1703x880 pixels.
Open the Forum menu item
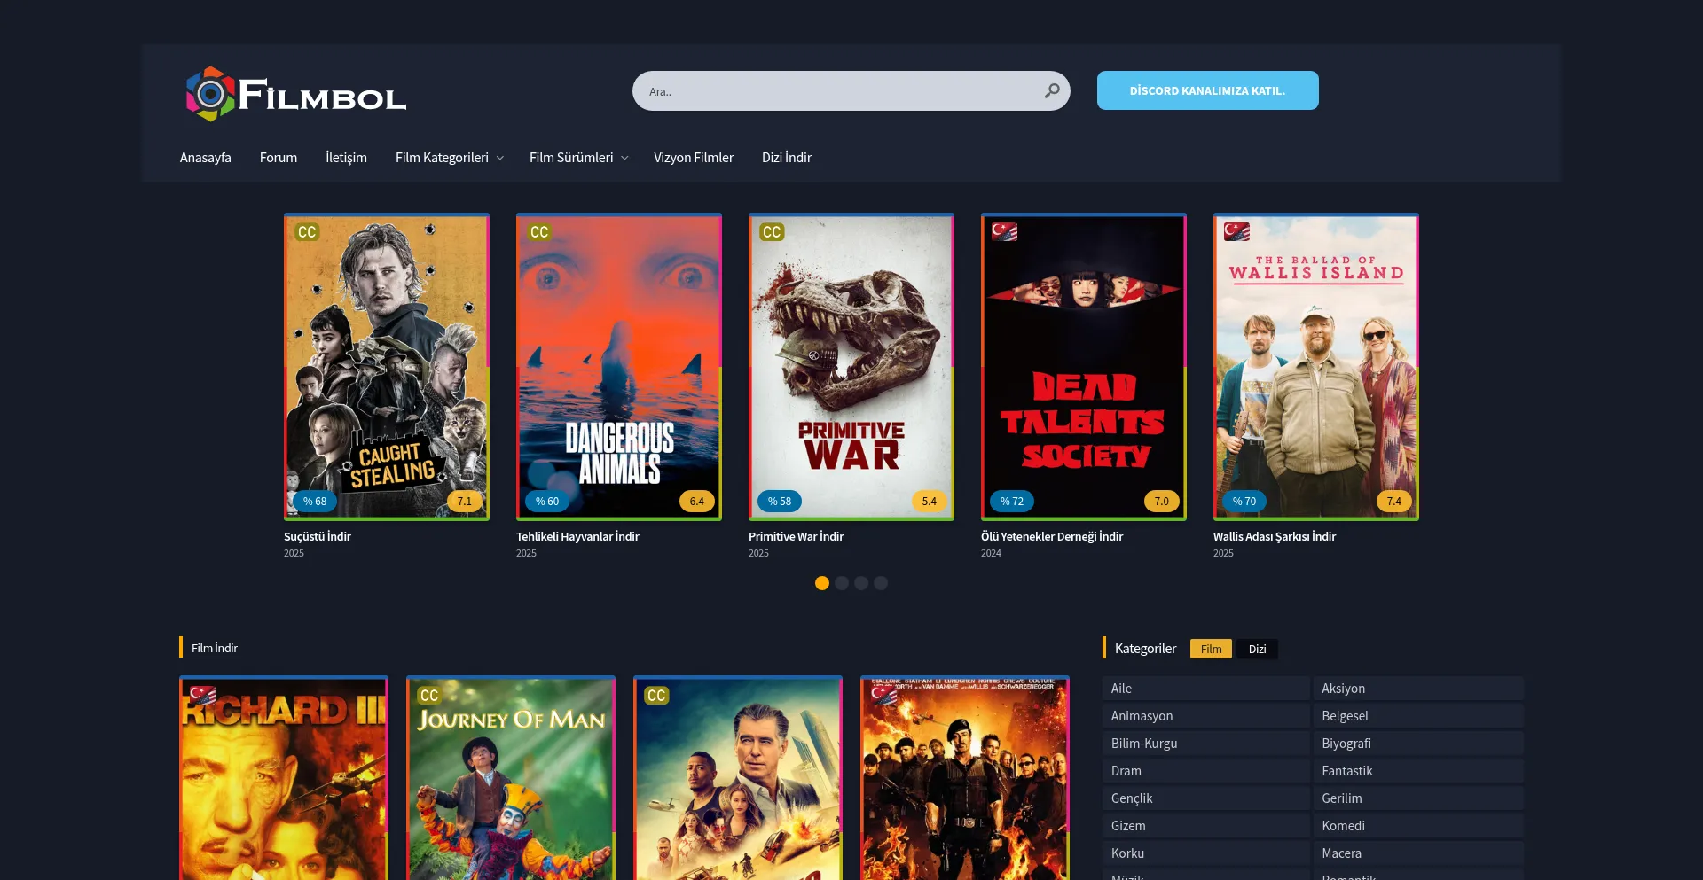[279, 158]
